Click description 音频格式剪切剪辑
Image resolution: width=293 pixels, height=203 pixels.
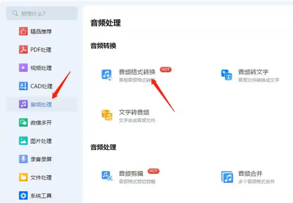coord(137,182)
